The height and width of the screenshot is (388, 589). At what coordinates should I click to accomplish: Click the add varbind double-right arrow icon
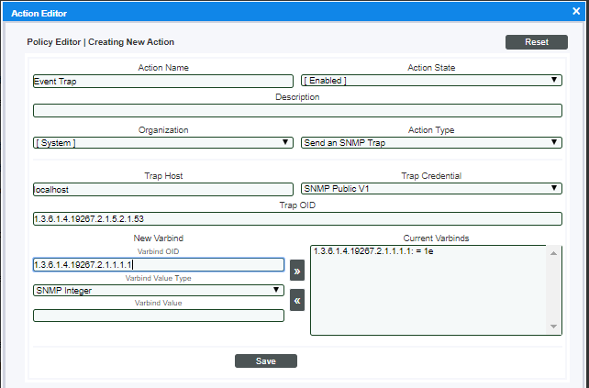point(296,272)
